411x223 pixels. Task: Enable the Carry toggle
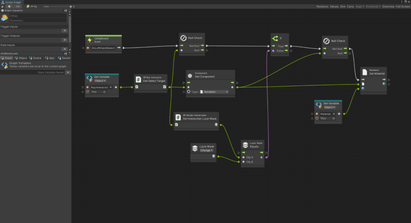350,6
